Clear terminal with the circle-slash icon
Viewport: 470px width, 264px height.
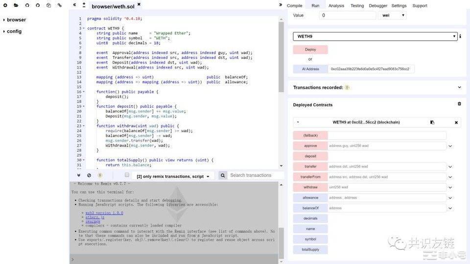click(89, 175)
